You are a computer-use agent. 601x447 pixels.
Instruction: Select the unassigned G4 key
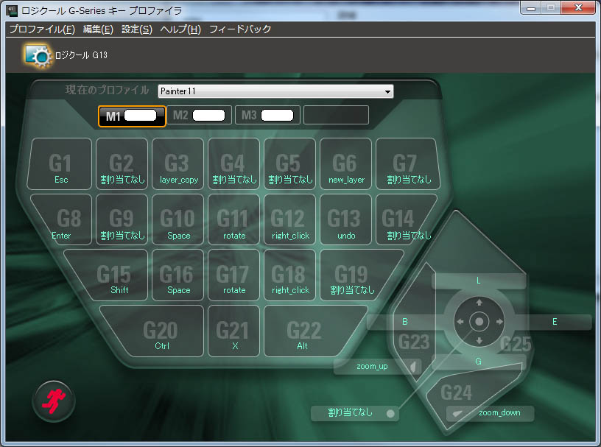tap(233, 164)
